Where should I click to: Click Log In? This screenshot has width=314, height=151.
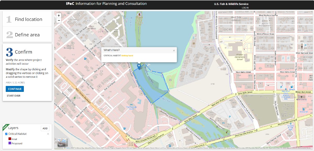(245, 8)
